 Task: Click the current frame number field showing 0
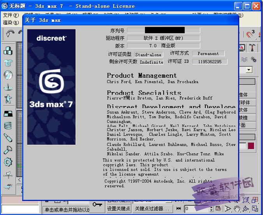[197, 209]
